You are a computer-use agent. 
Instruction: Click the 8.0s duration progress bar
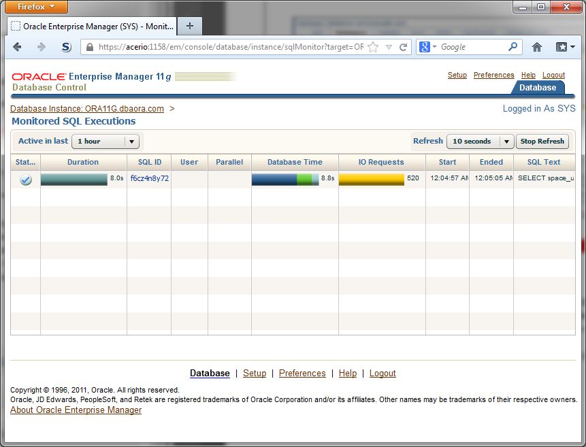point(74,180)
